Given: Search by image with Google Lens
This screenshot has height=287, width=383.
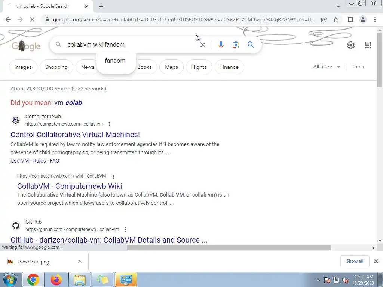Looking at the screenshot, I should tap(236, 45).
